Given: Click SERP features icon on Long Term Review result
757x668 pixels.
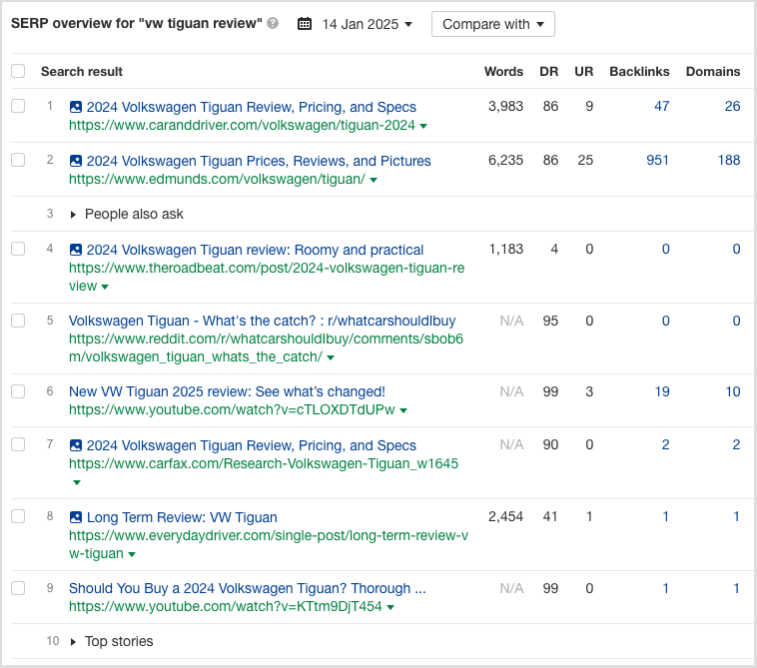Looking at the screenshot, I should (x=76, y=517).
